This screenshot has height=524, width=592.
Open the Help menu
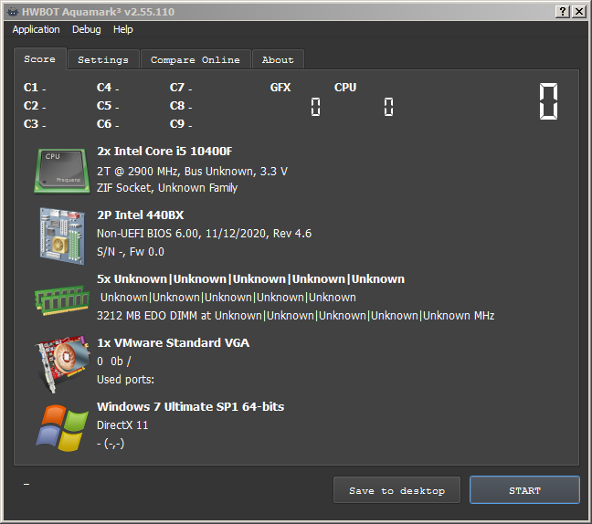122,29
